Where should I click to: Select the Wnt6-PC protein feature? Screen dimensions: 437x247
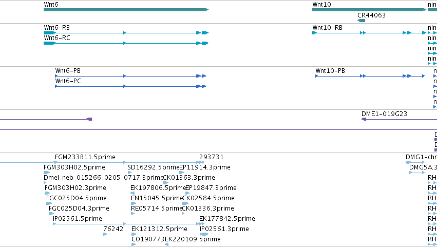click(x=130, y=86)
